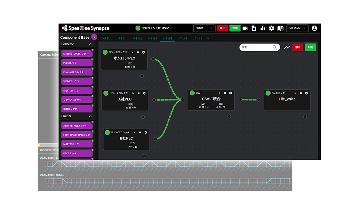This screenshot has height=214, width=359.
Task: Collapse the Collector section
Action: click(x=90, y=45)
